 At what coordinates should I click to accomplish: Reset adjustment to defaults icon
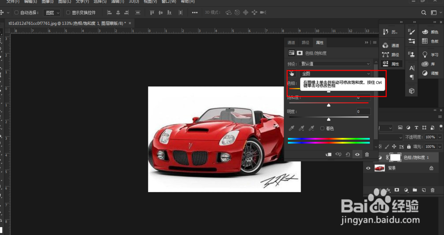[348, 154]
